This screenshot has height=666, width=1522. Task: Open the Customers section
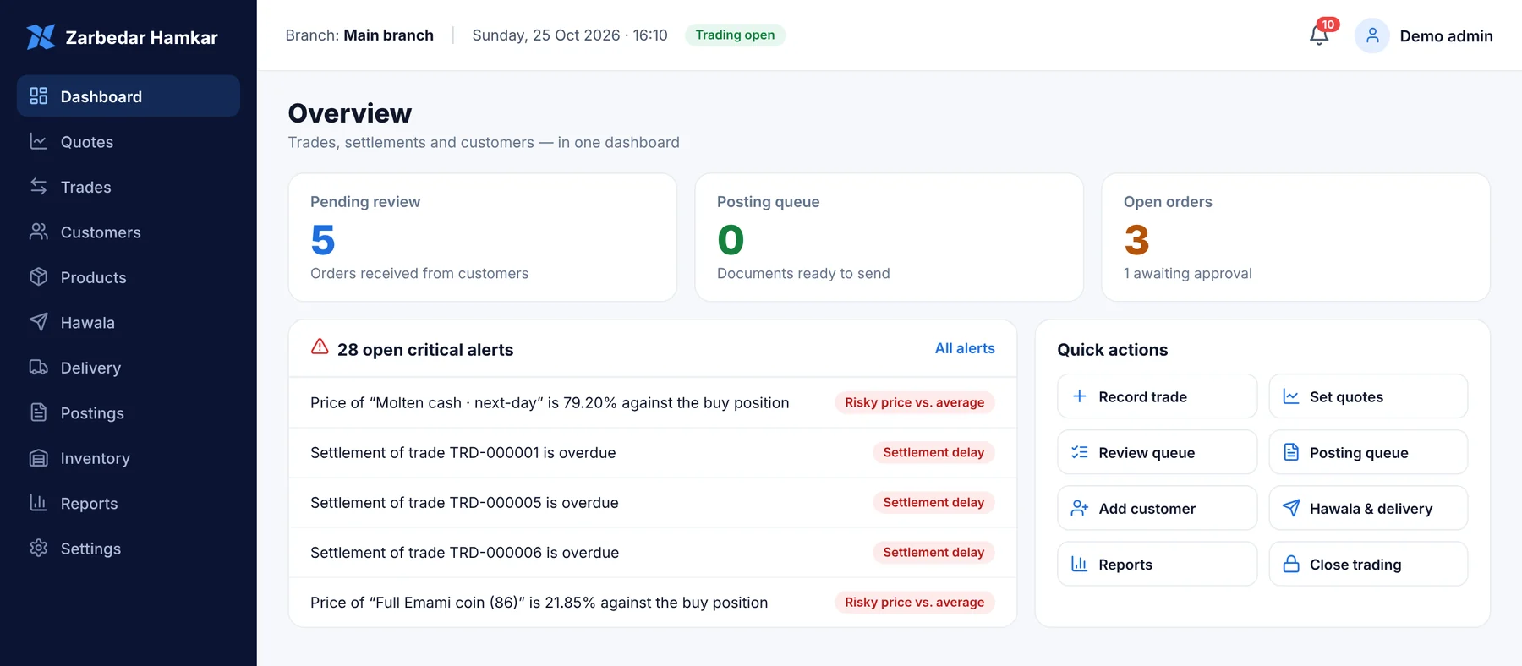(129, 232)
